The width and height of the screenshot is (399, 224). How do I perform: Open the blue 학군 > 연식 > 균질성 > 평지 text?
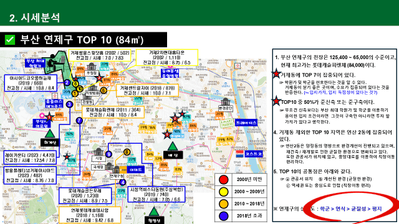click(351, 209)
